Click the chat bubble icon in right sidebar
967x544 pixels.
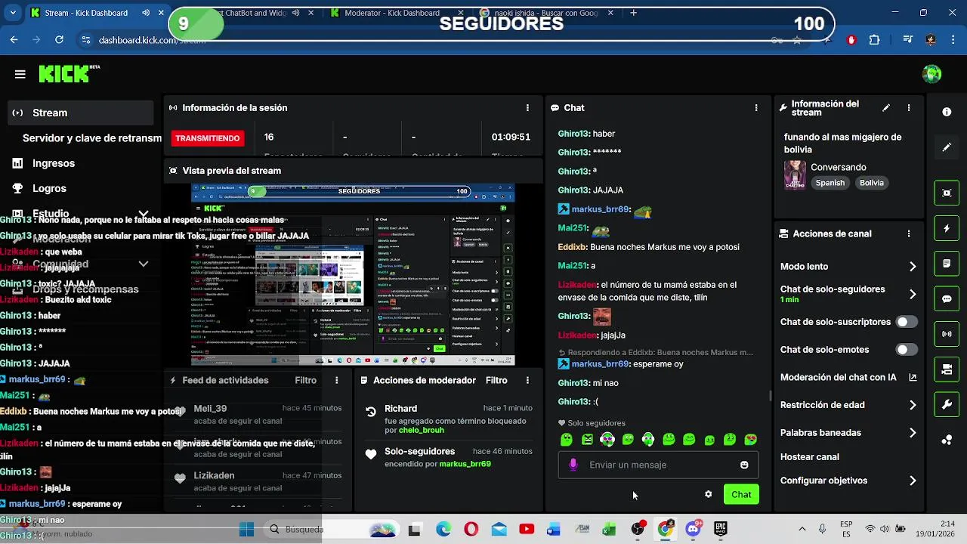coord(947,298)
